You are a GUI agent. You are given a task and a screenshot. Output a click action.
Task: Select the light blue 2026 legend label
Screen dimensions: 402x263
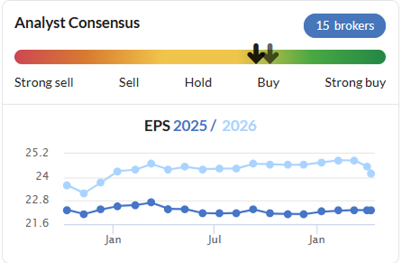point(239,126)
